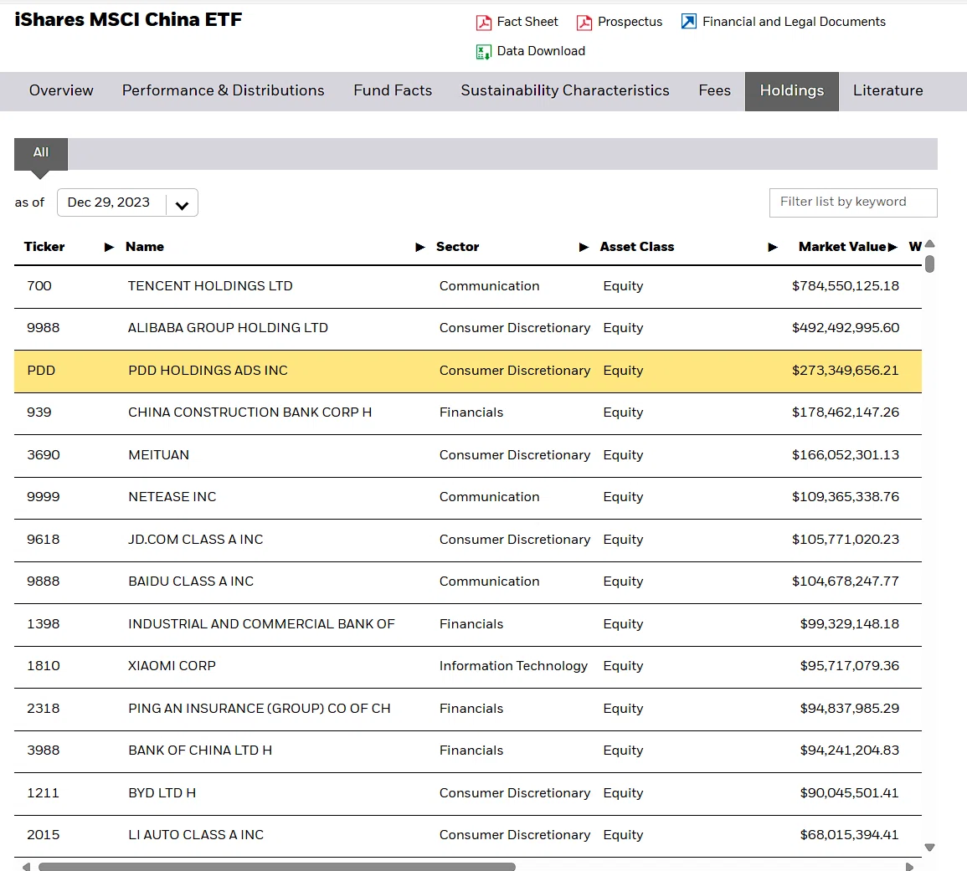Open the Overview tab

point(61,90)
